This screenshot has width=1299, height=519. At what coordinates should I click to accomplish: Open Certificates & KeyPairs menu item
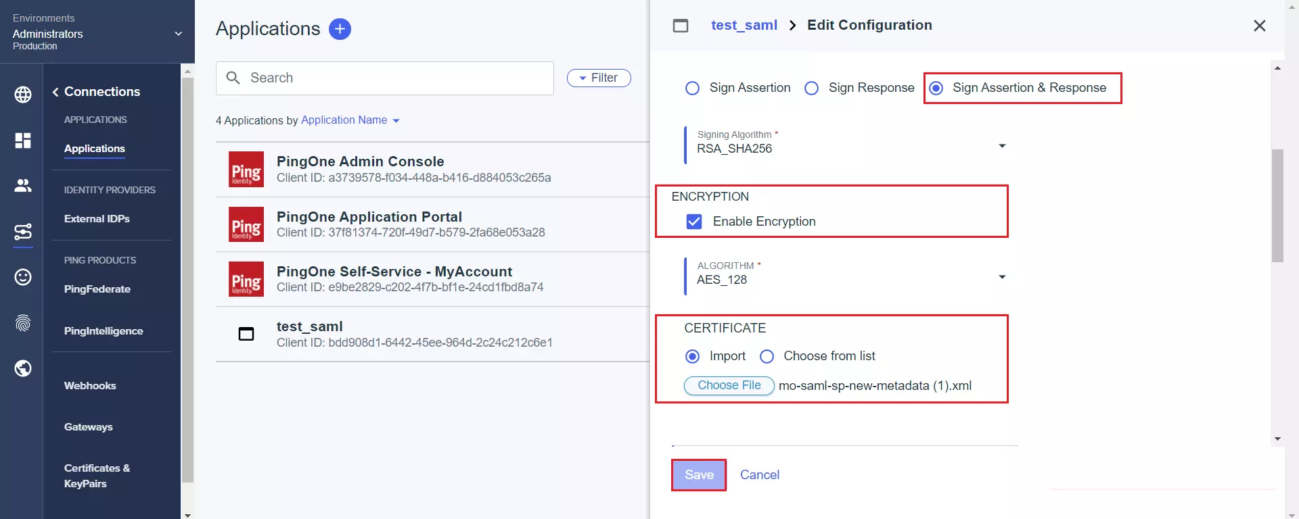97,476
